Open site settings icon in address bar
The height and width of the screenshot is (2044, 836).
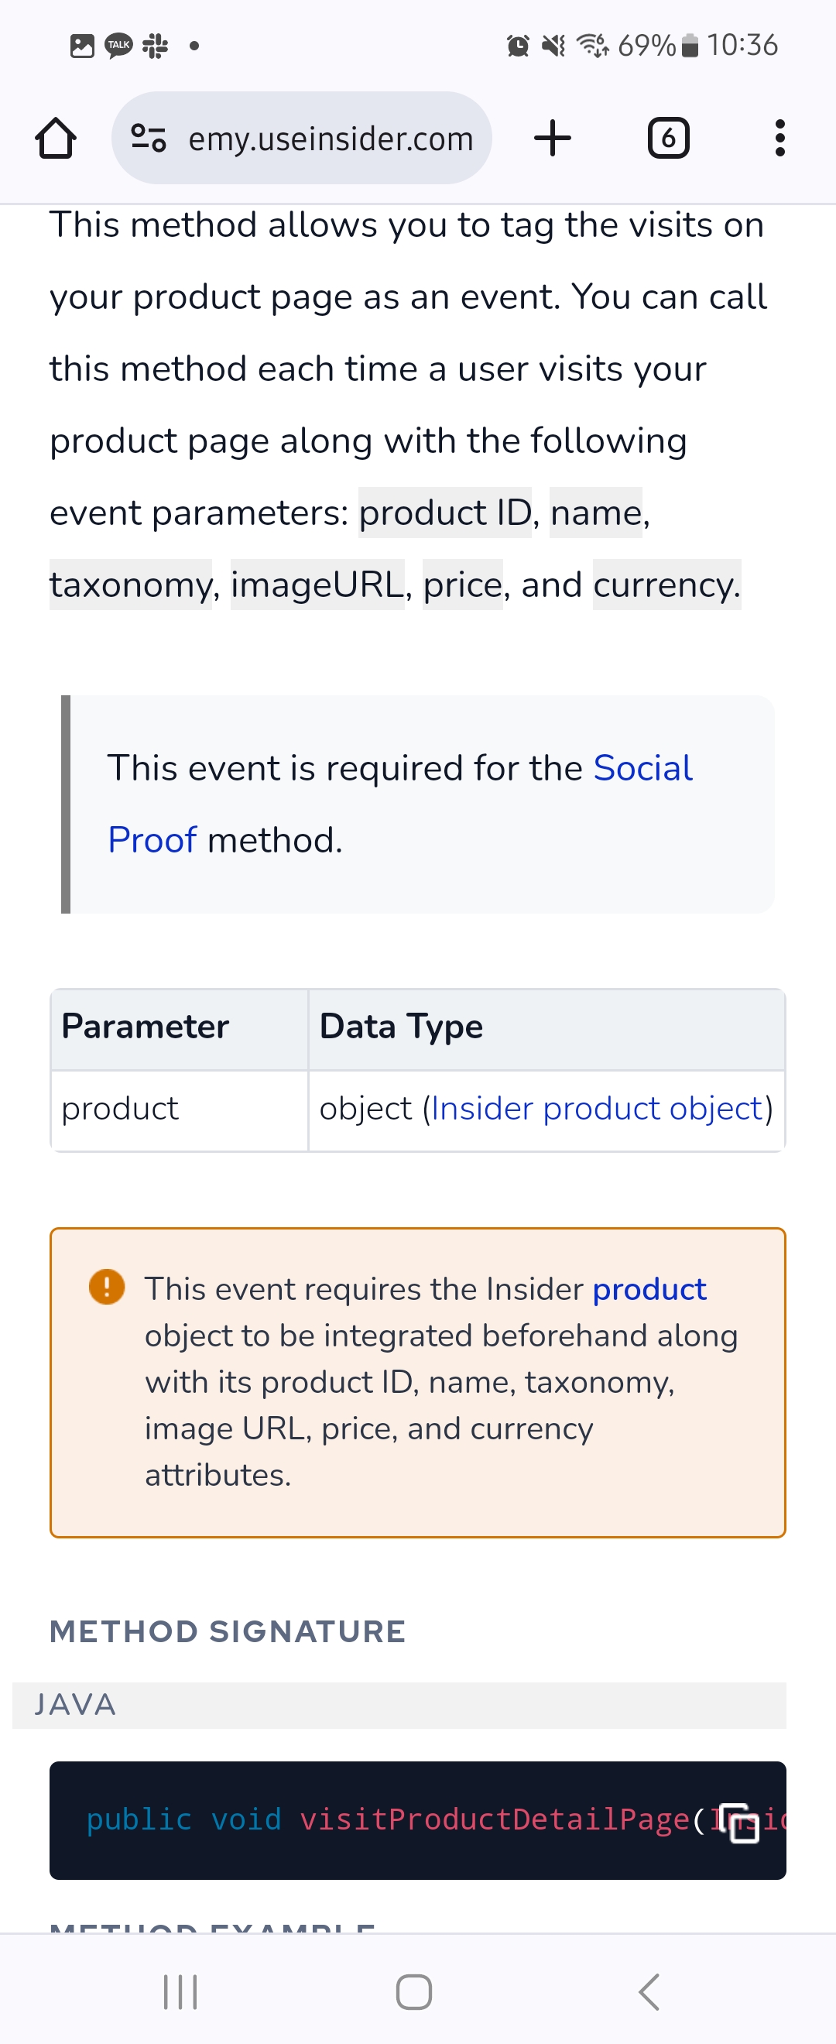click(x=149, y=138)
